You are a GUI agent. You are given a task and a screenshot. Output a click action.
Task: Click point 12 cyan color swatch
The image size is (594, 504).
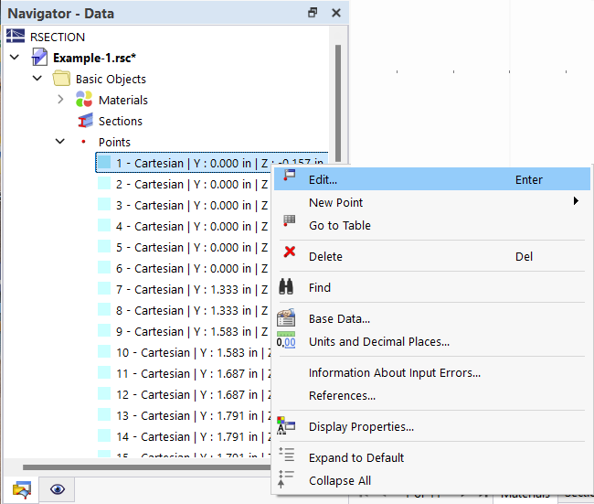104,393
